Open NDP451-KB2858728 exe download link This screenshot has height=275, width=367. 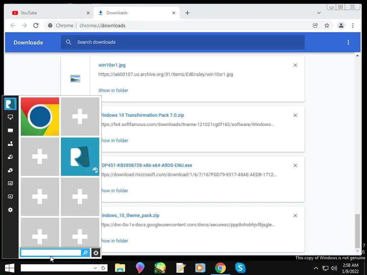[147, 165]
